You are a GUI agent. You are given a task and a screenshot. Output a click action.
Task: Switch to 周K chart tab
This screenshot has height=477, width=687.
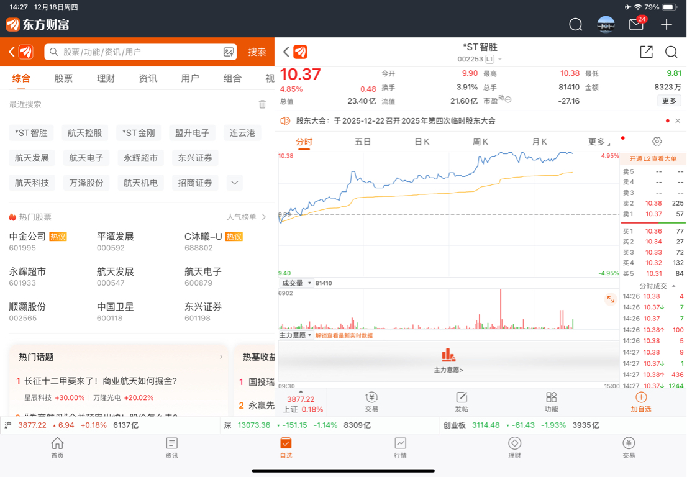click(x=480, y=142)
